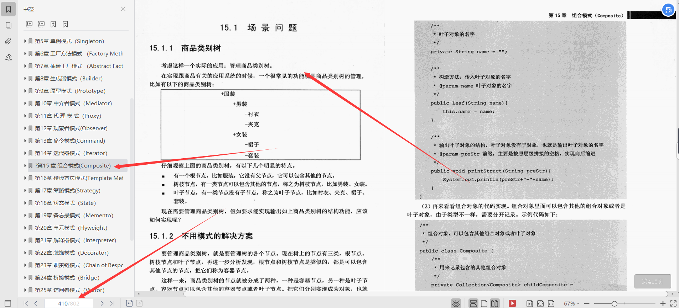Expand 第11章 代理模式 (Proxy) node
The height and width of the screenshot is (308, 679).
click(x=25, y=116)
